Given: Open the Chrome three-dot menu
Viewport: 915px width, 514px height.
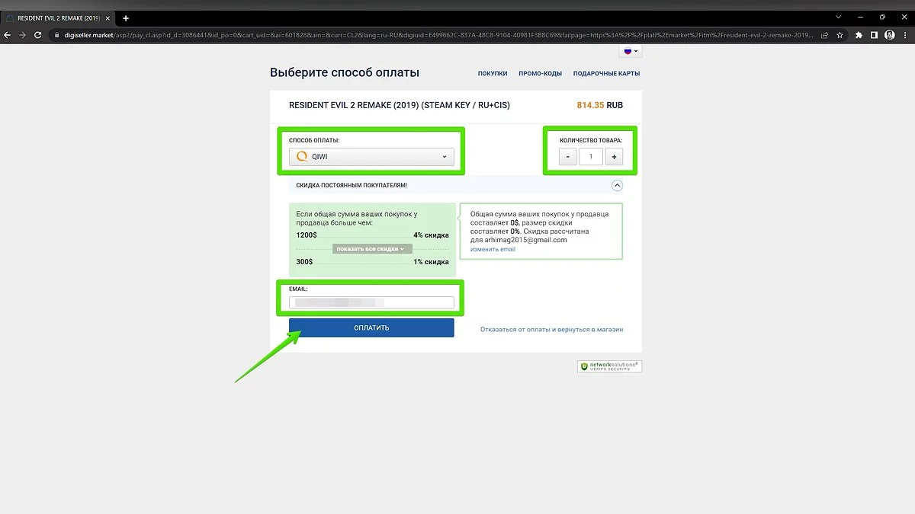Looking at the screenshot, I should click(904, 35).
